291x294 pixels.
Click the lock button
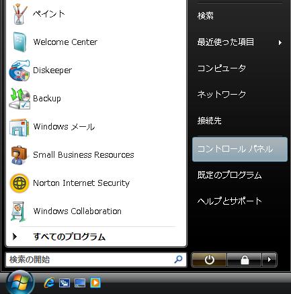245,260
